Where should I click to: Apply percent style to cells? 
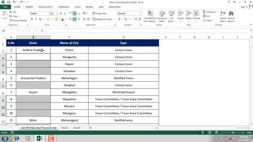point(126,19)
